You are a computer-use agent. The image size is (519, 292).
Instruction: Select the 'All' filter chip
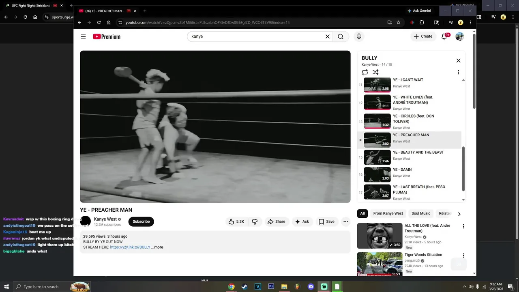(362, 213)
